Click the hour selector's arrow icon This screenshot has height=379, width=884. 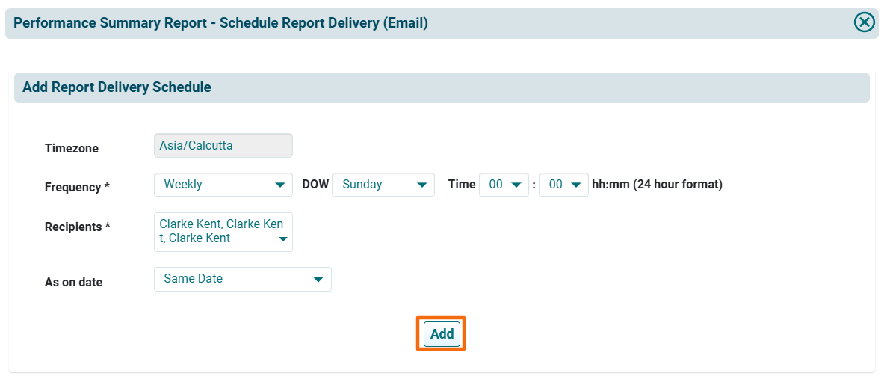[516, 185]
